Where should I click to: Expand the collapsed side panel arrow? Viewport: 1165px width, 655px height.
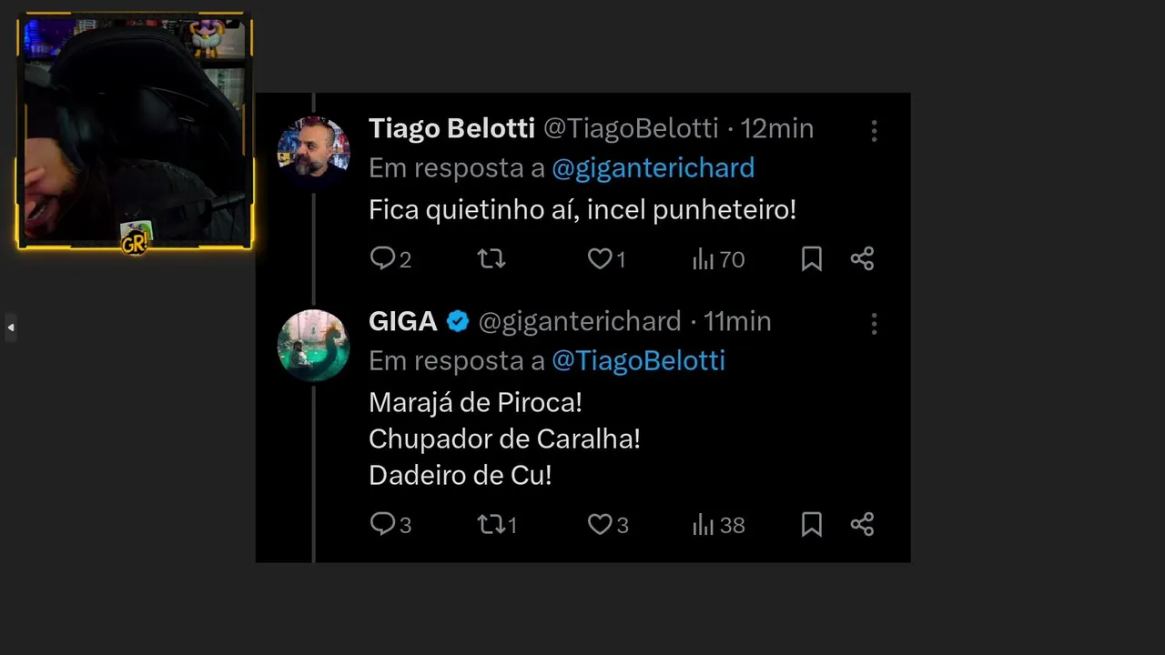click(11, 327)
